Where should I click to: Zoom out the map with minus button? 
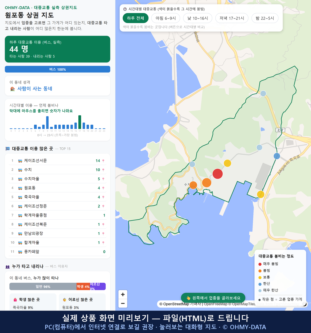(x=123, y=303)
